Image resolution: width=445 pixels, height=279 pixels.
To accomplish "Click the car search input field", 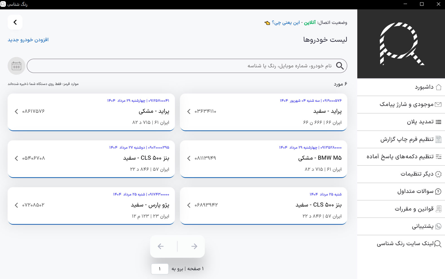I will pyautogui.click(x=187, y=66).
